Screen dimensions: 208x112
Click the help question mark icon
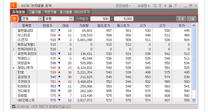point(175,6)
